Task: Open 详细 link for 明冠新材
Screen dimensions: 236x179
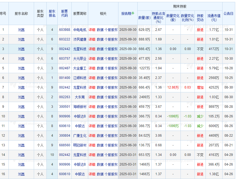Action: pyautogui.click(x=91, y=145)
